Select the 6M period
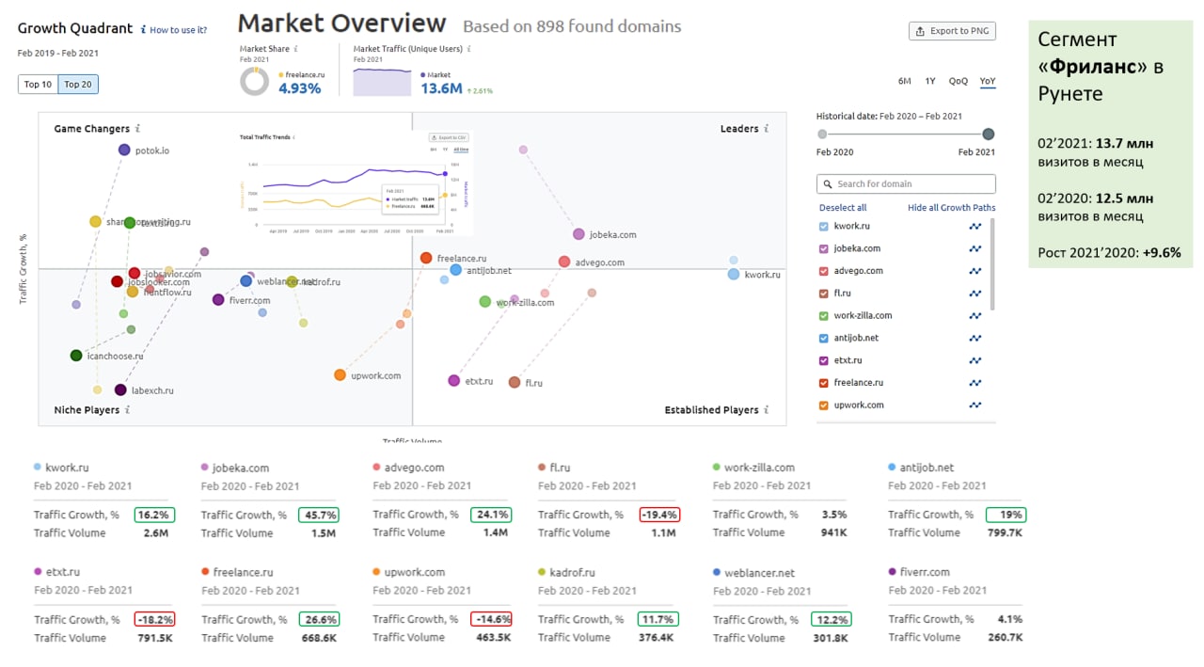Viewport: 1204px width, 667px height. [x=904, y=81]
